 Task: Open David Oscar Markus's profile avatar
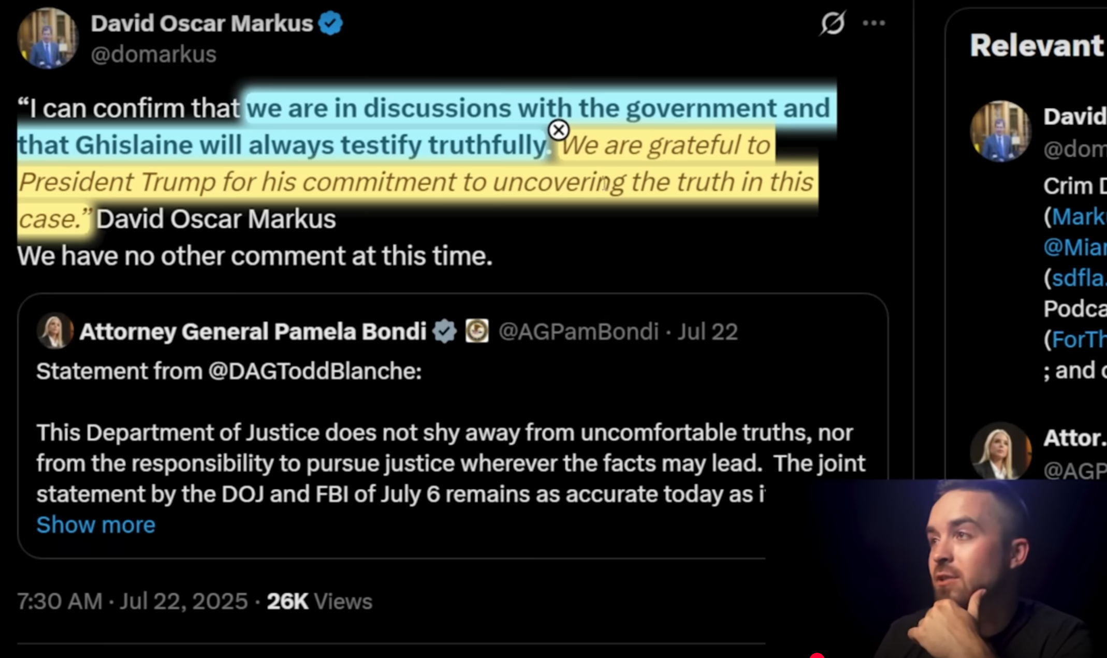[x=48, y=38]
